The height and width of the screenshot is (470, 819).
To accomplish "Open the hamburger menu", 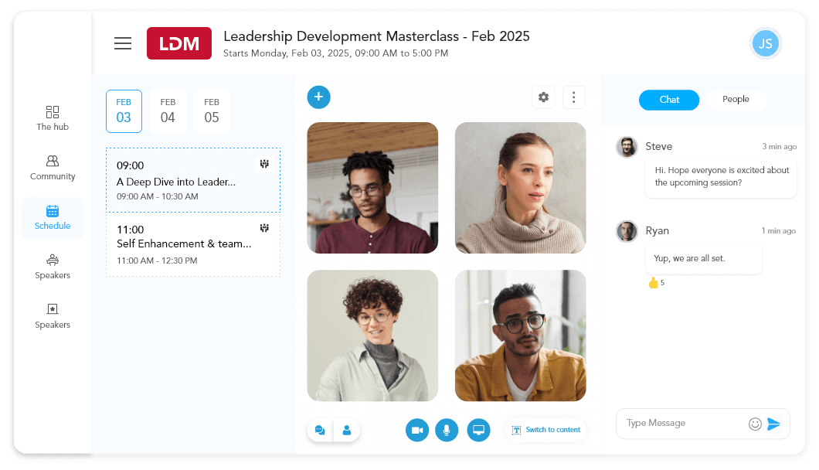I will pos(123,43).
